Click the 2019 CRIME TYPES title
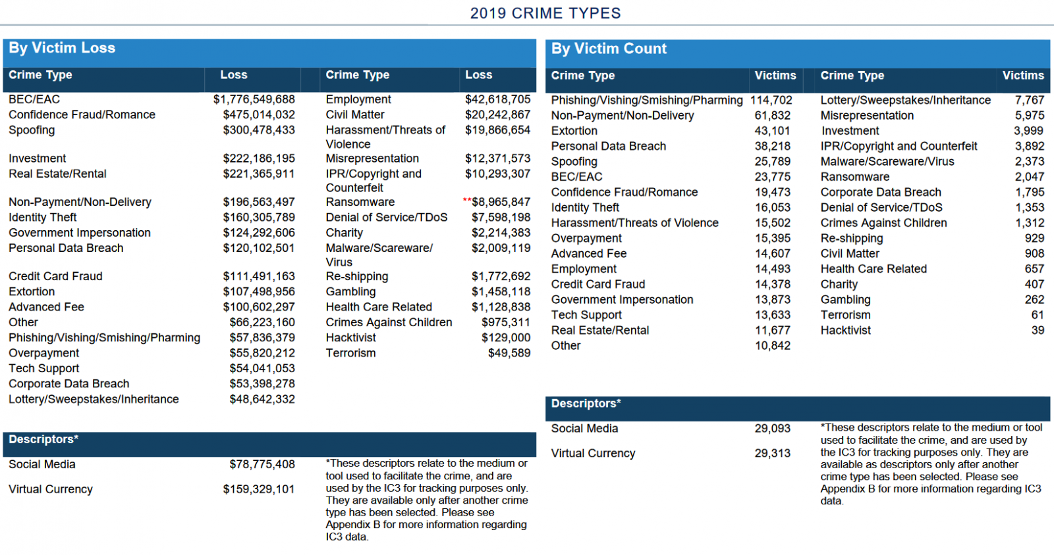This screenshot has width=1054, height=555. pos(545,13)
